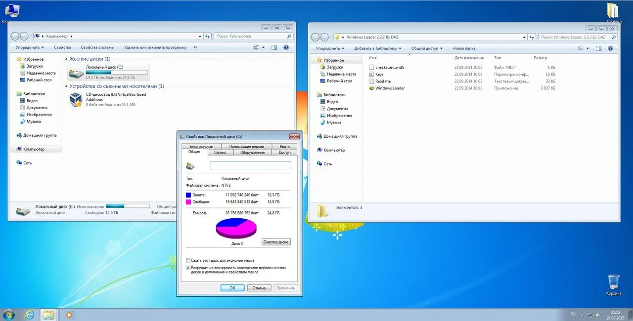Viewport: 633px width, 321px height.
Task: Select Домашняя группа in the Windows Loader window sidebar
Action: coord(340,136)
